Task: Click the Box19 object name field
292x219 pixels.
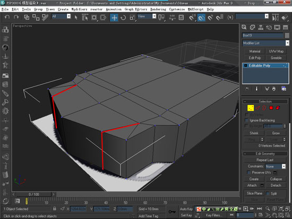Action: [x=263, y=36]
